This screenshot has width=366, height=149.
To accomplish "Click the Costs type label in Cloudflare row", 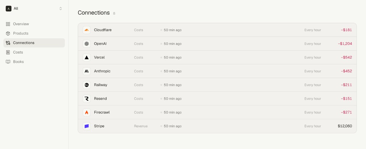I will (x=138, y=30).
